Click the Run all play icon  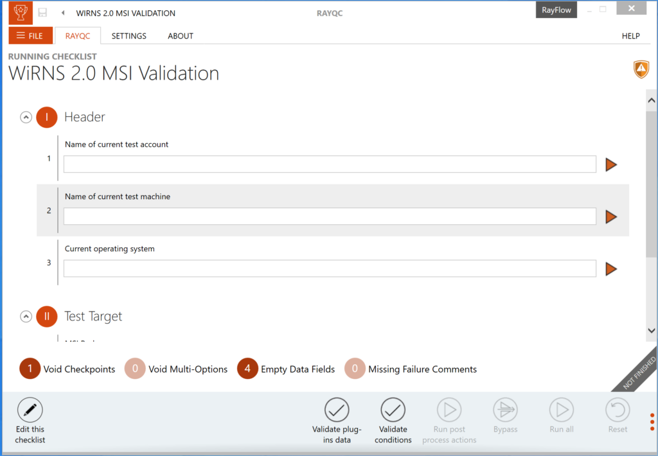(562, 410)
